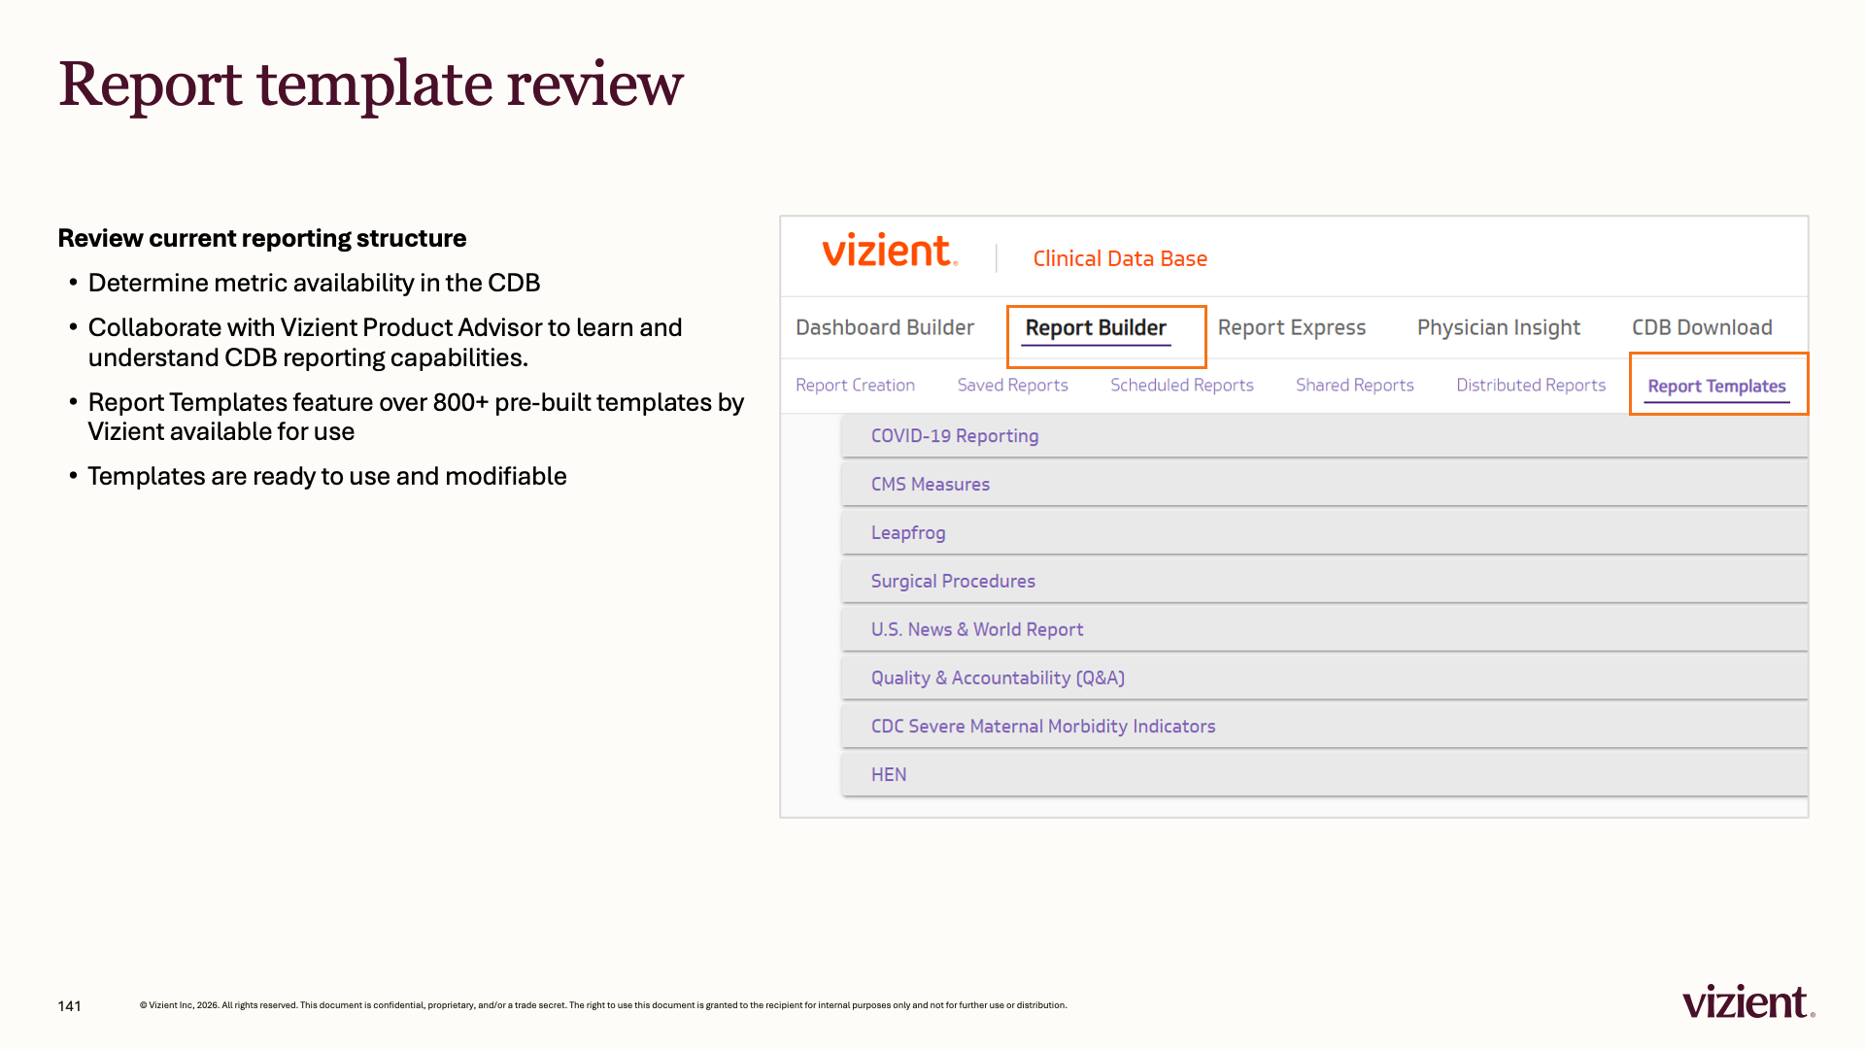Open the CDB Download tab
Image resolution: width=1865 pixels, height=1049 pixels.
tap(1702, 327)
